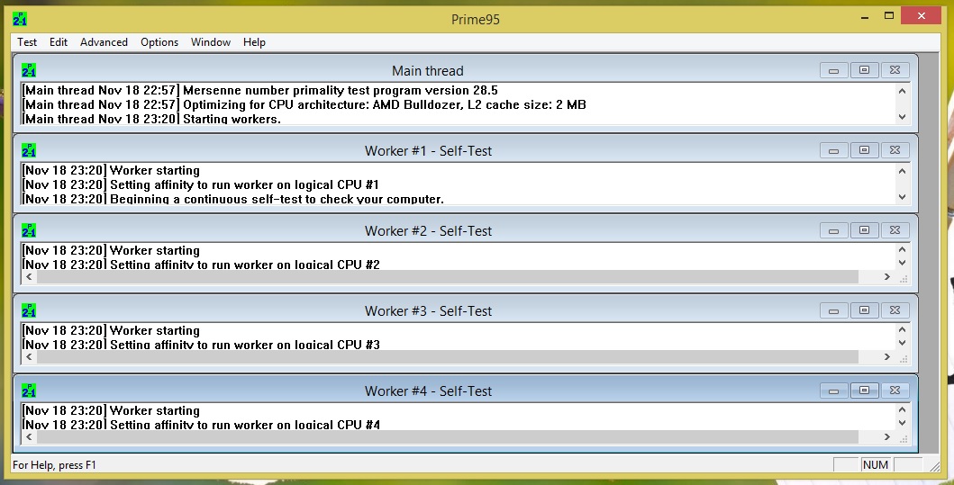This screenshot has height=485, width=954.
Task: Click scroll right arrow in Worker #2 window
Action: point(887,276)
